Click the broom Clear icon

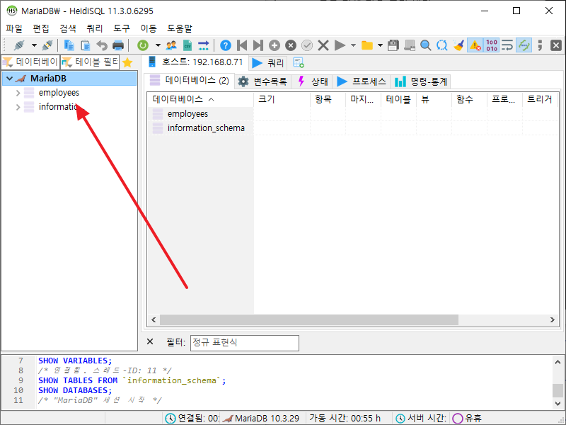(458, 45)
